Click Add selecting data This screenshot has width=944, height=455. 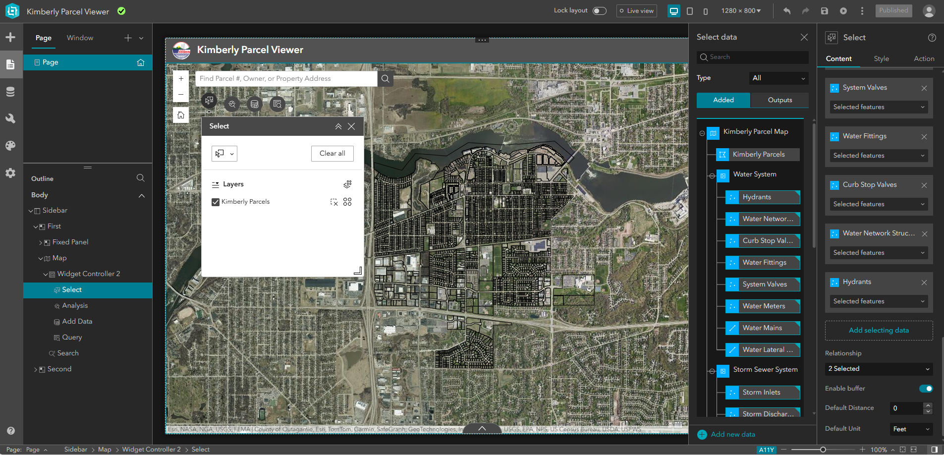tap(878, 330)
